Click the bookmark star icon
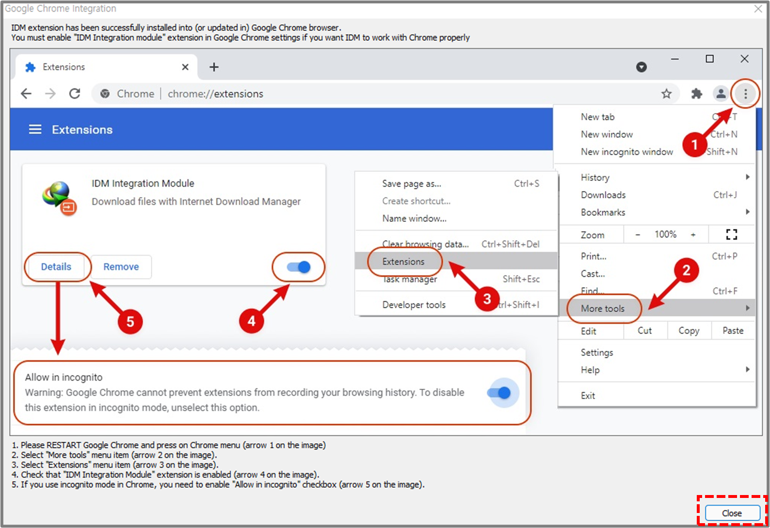 (x=667, y=94)
